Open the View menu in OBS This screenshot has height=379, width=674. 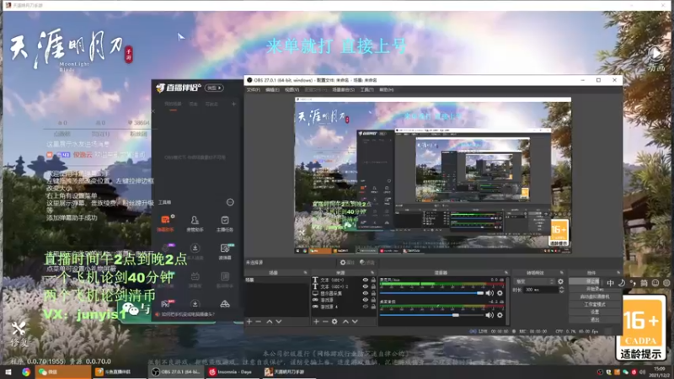(292, 90)
